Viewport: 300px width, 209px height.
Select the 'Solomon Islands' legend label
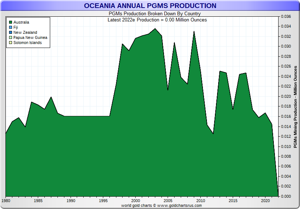click(28, 43)
